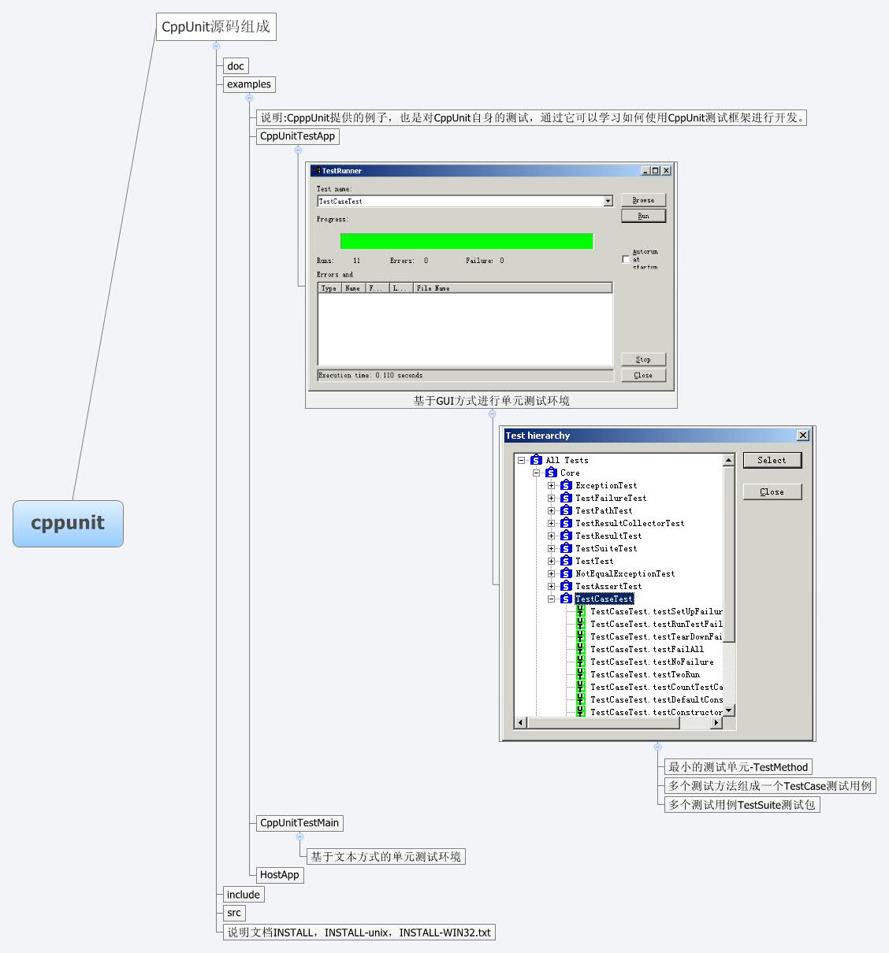Click the suite icon beside All Tests

(x=536, y=460)
